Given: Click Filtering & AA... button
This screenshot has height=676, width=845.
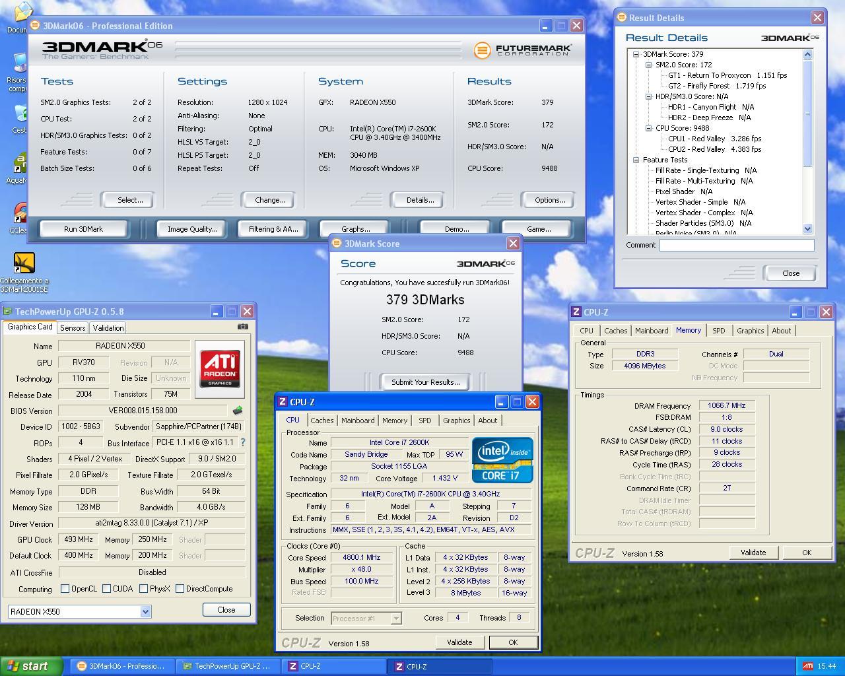Looking at the screenshot, I should click(273, 229).
